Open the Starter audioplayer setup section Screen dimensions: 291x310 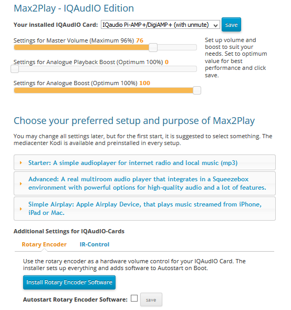pos(144,162)
